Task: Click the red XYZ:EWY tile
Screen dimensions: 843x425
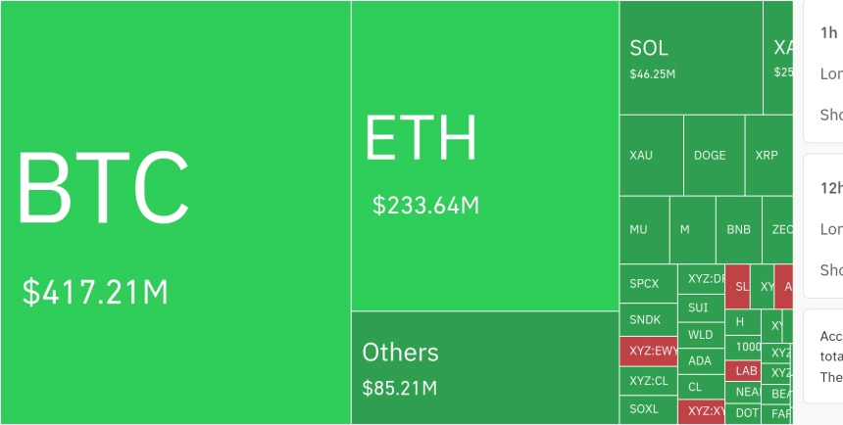Action: click(648, 352)
